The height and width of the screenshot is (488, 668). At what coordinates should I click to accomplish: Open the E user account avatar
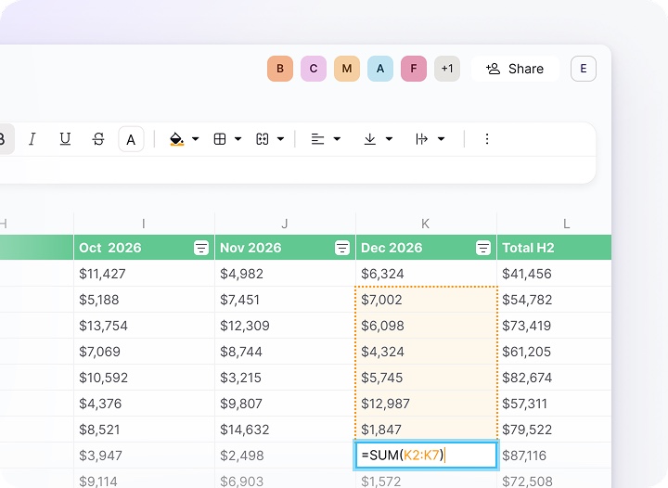click(x=584, y=69)
